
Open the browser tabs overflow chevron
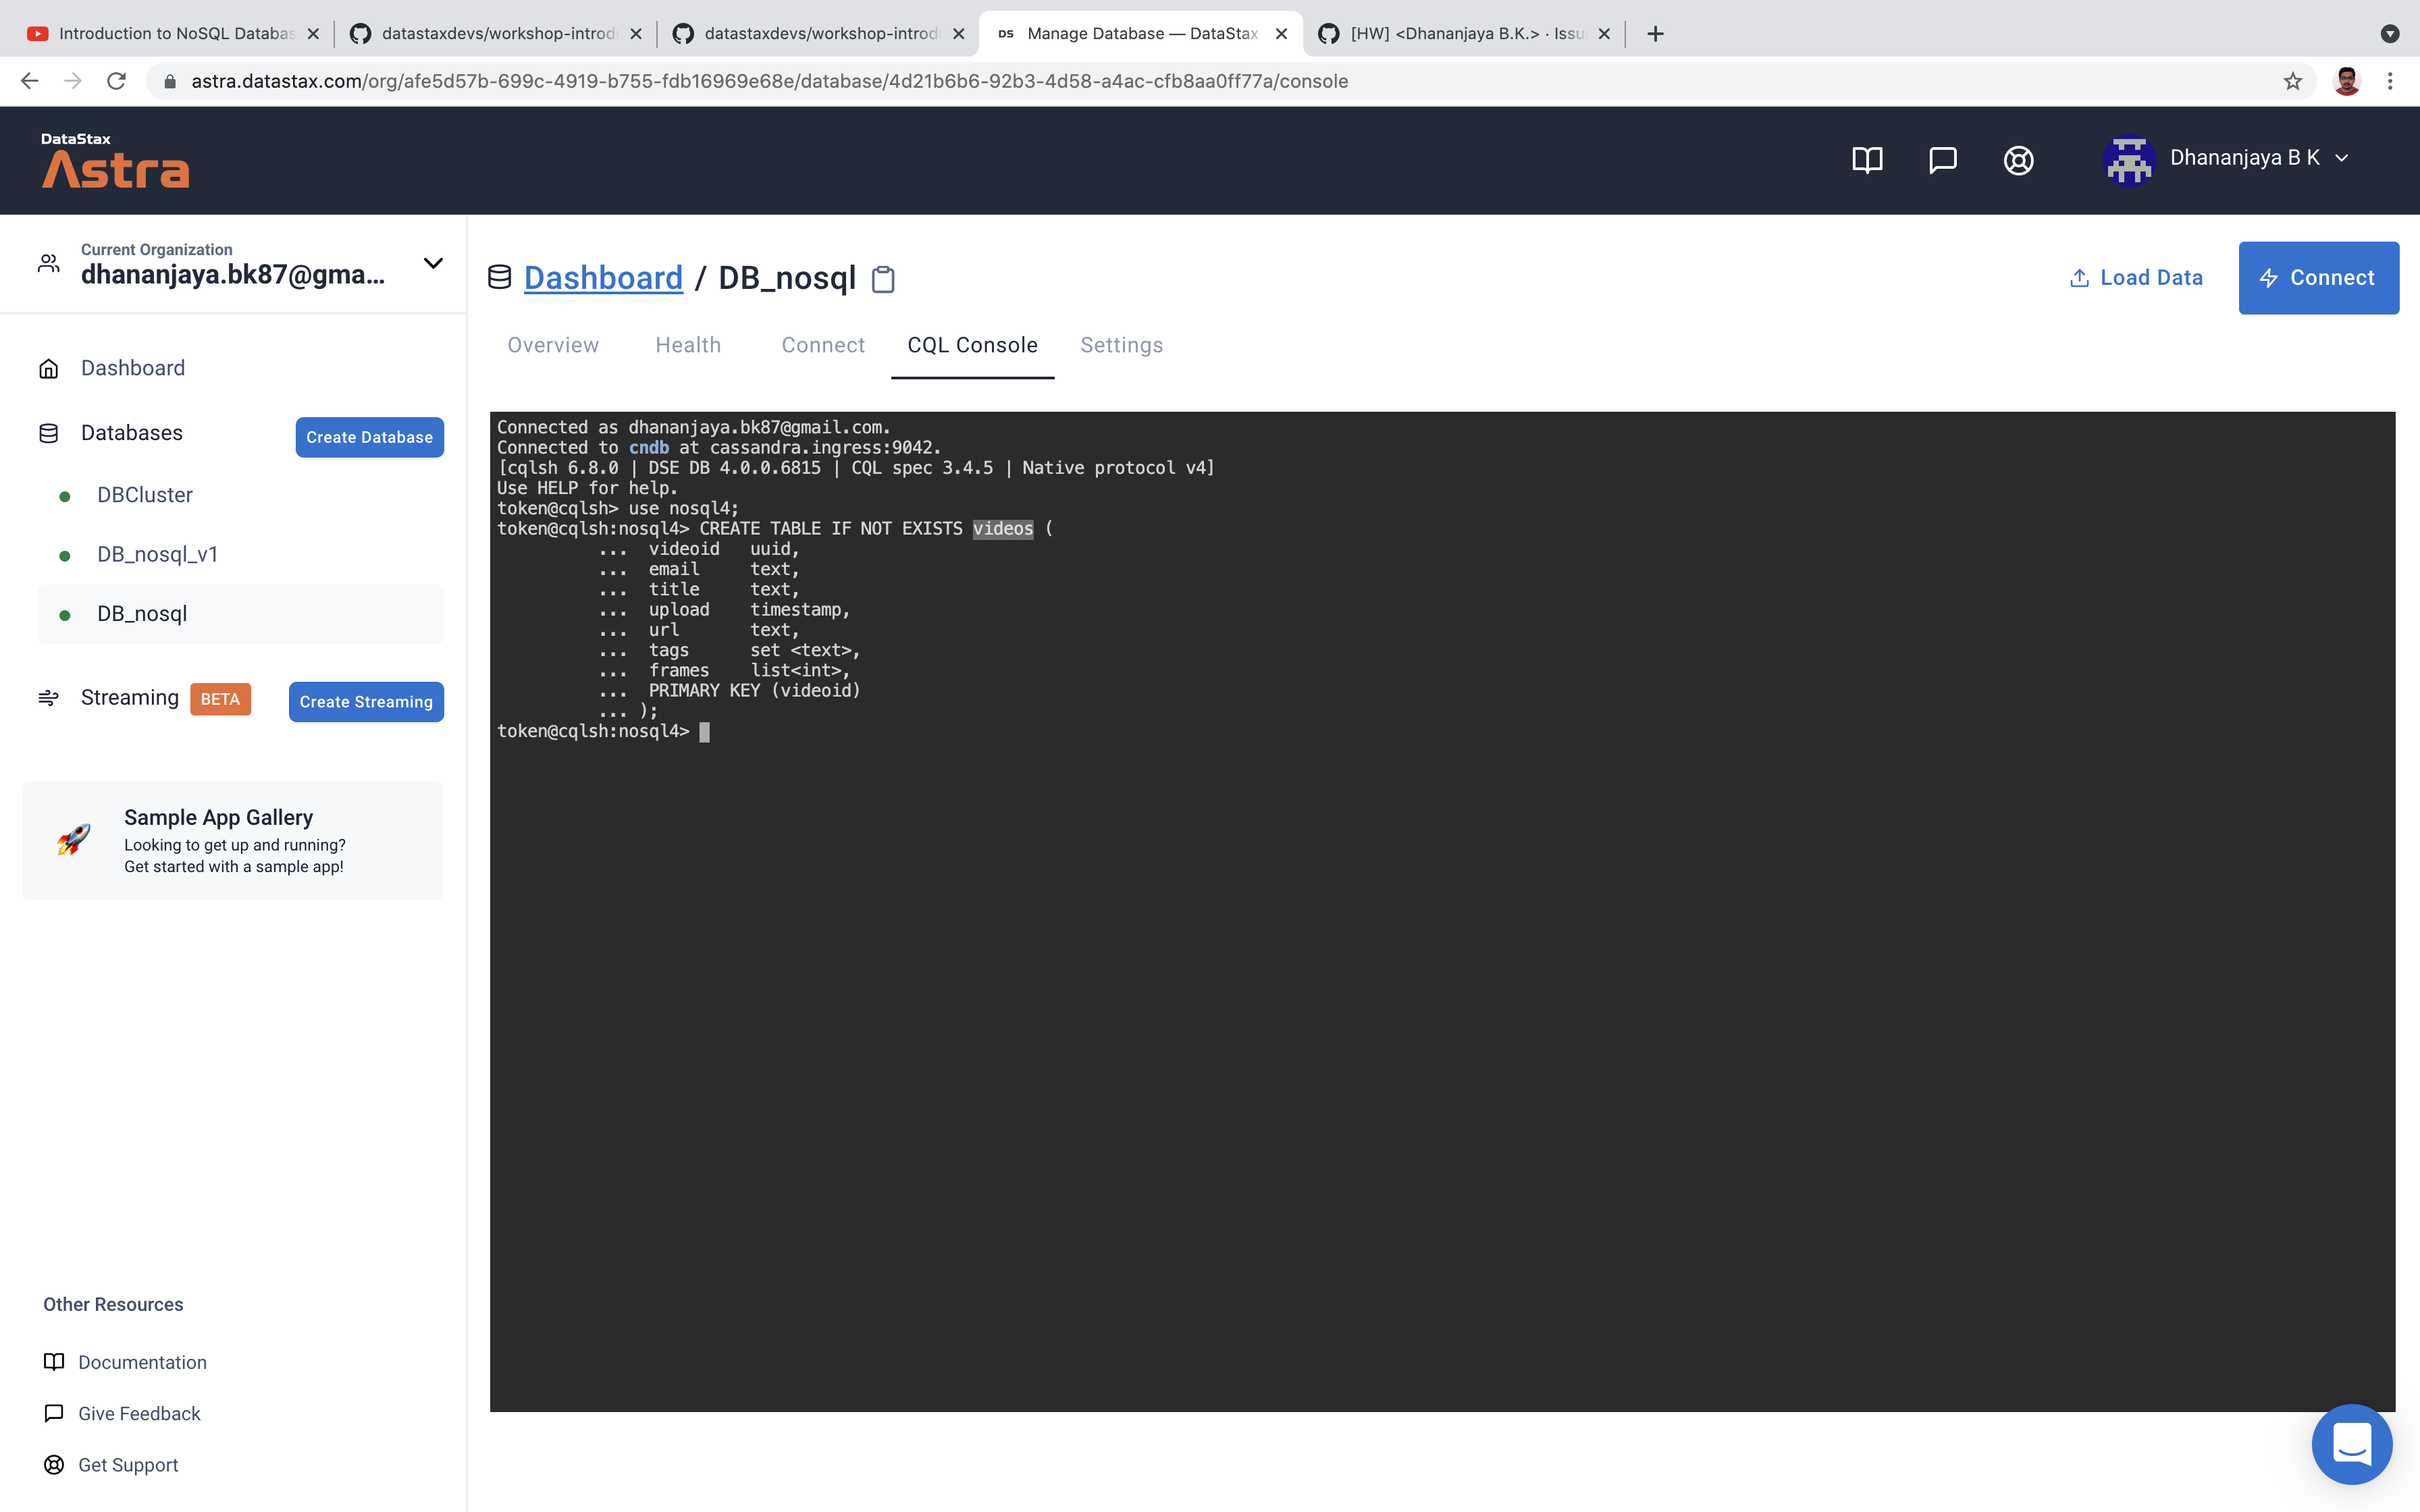coord(2390,33)
